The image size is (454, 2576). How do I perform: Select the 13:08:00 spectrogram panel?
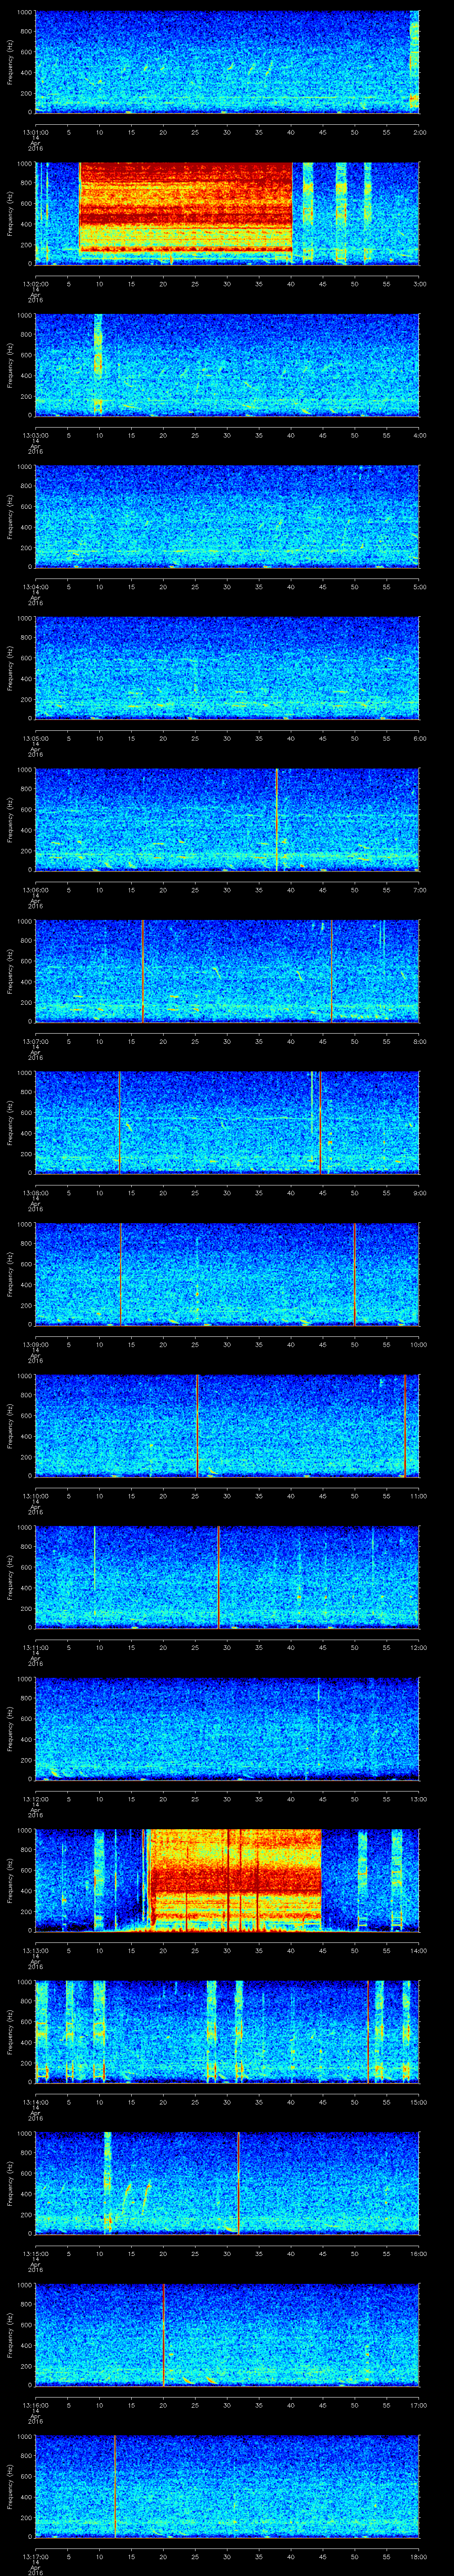click(x=227, y=1122)
